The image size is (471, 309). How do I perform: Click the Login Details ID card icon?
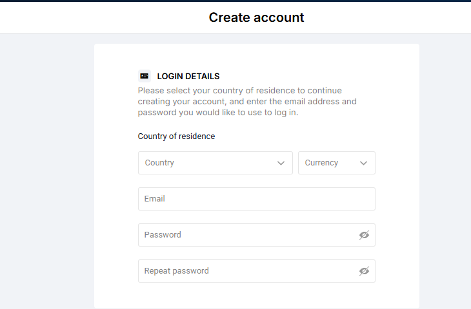click(x=145, y=76)
